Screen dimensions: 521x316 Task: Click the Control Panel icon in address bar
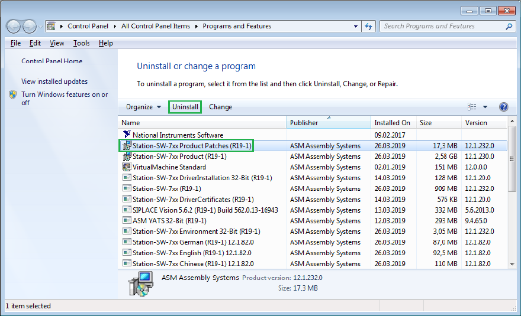point(51,26)
